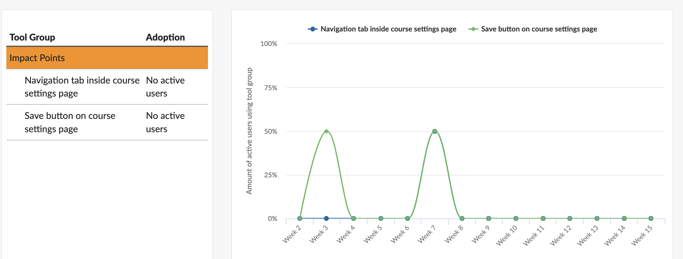Click 'No active users' for Navigation tab row

tap(165, 87)
